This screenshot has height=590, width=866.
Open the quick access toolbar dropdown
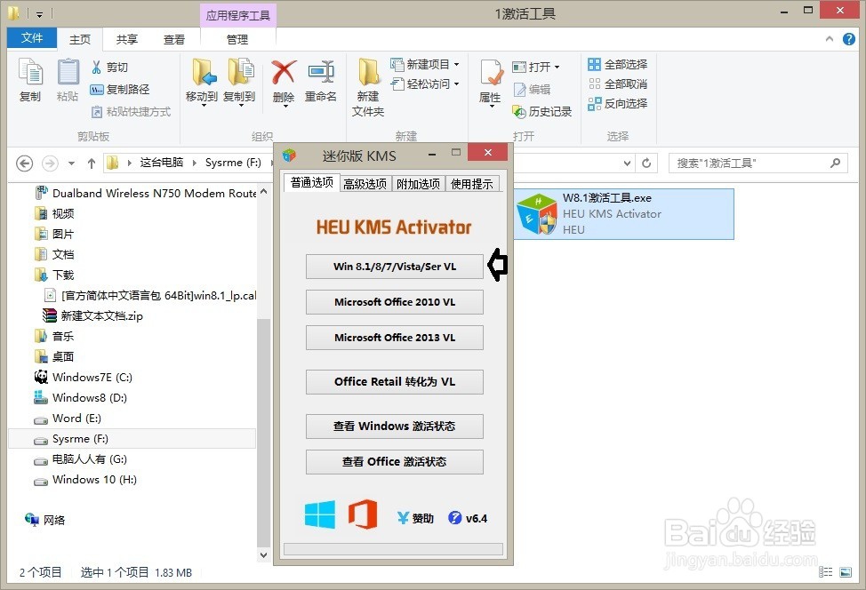point(39,14)
